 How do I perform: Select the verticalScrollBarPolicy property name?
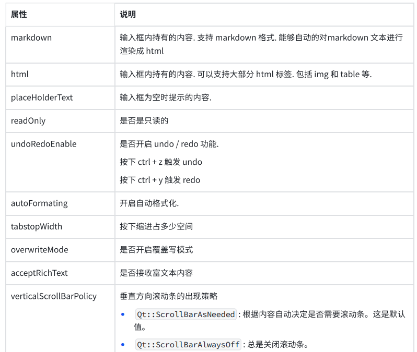(x=54, y=296)
